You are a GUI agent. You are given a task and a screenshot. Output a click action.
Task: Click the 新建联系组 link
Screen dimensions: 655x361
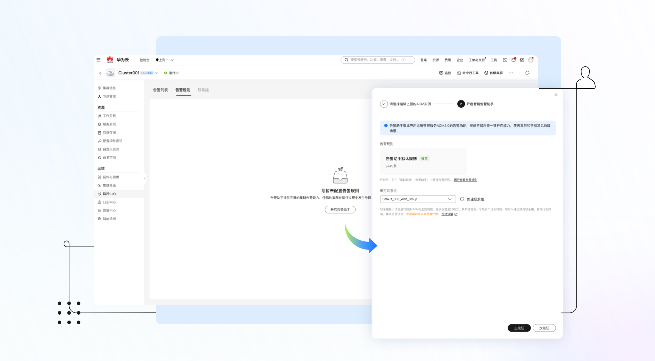click(475, 199)
